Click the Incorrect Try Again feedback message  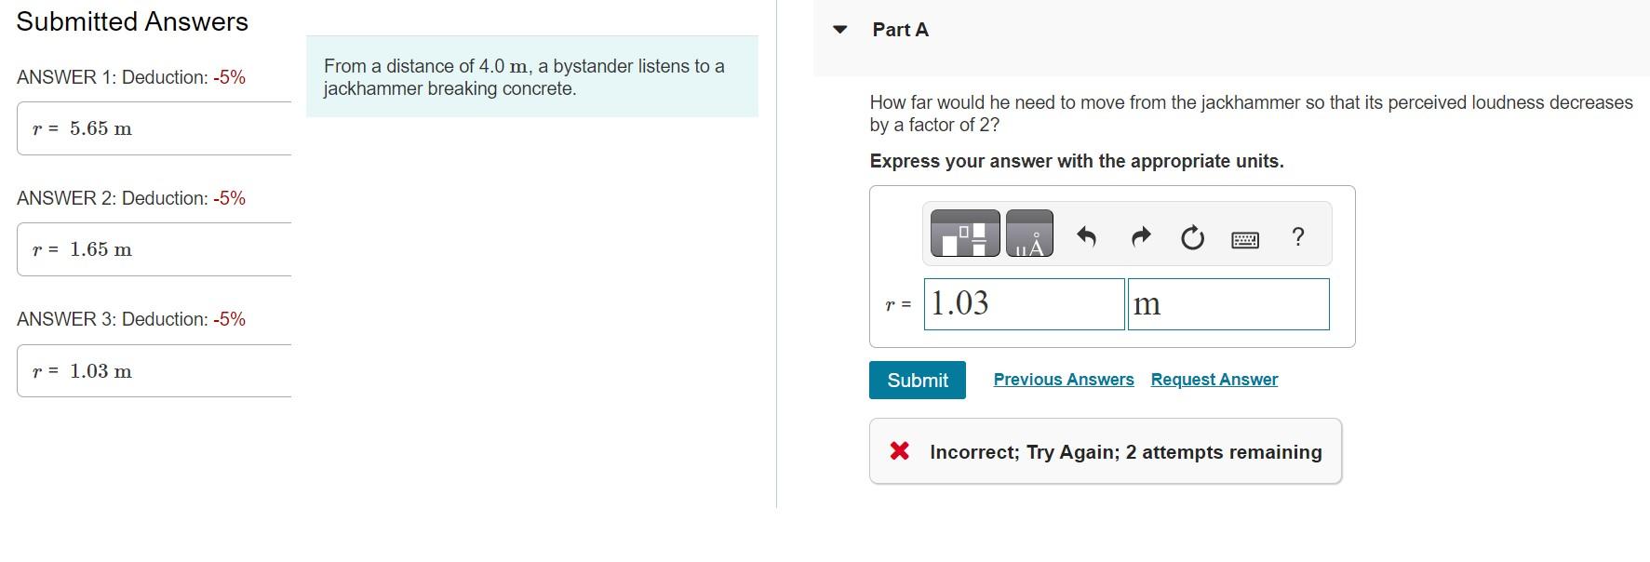click(x=1125, y=452)
